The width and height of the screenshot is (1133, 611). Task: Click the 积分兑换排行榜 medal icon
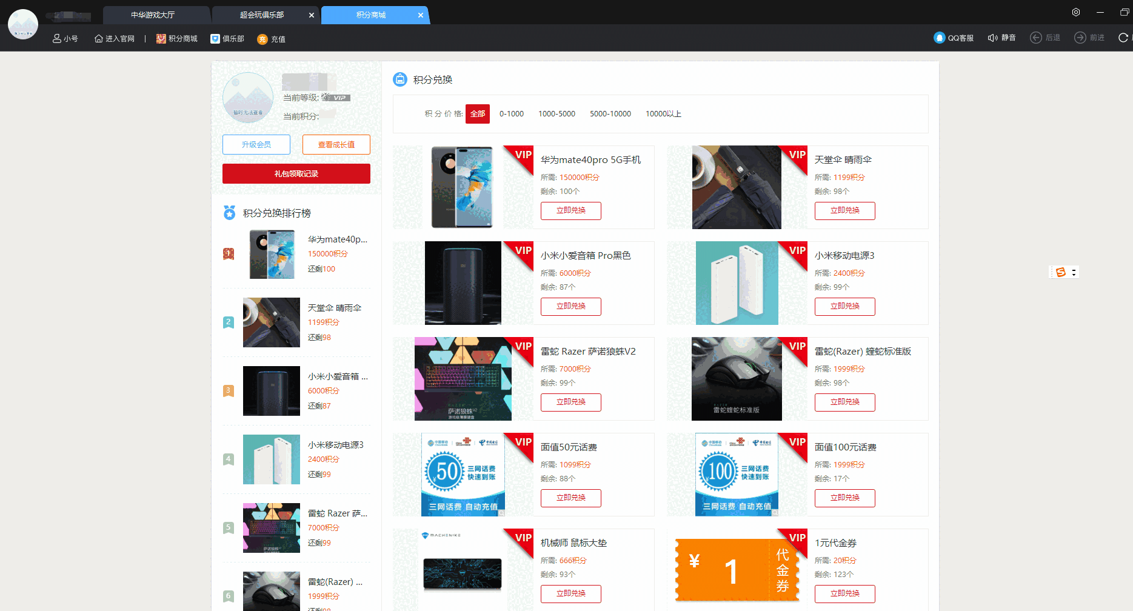[229, 212]
